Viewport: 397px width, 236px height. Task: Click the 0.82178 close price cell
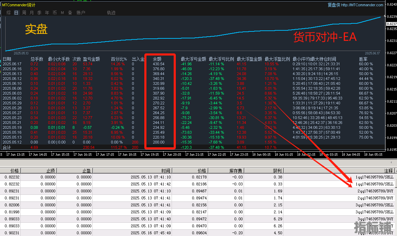pos(199,177)
